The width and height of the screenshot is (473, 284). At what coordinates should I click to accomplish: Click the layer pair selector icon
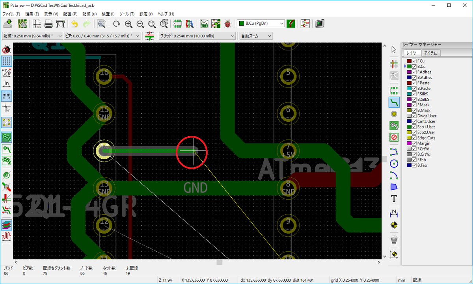[291, 24]
